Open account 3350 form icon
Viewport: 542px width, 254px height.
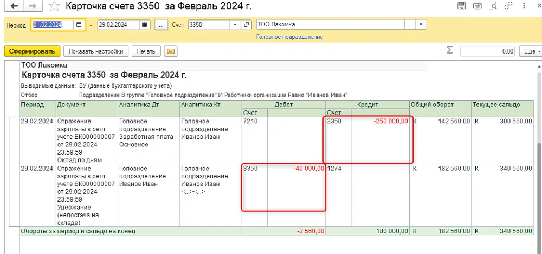tap(246, 25)
